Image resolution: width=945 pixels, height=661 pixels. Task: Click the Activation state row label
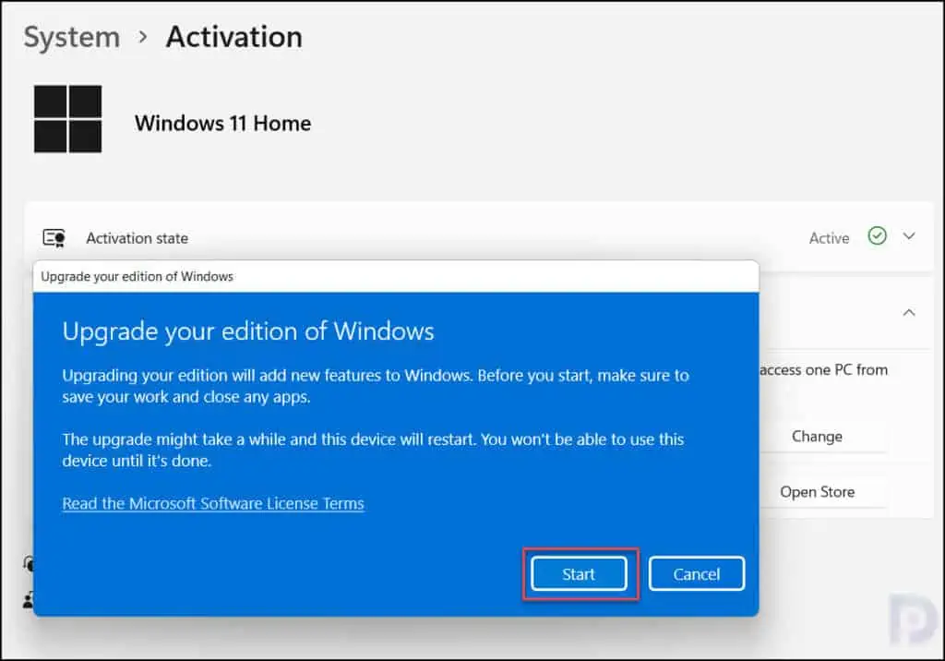pyautogui.click(x=137, y=238)
